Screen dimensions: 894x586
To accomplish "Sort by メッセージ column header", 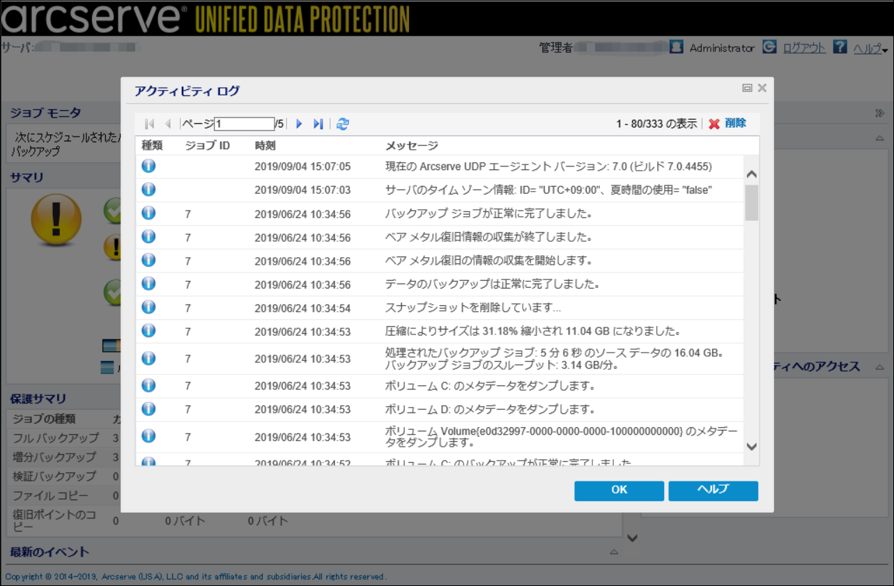I will click(412, 146).
